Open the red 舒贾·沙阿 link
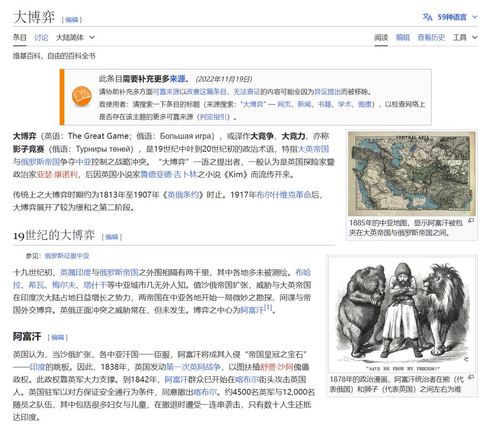Screen dimensions: 486x429 pyautogui.click(x=277, y=367)
